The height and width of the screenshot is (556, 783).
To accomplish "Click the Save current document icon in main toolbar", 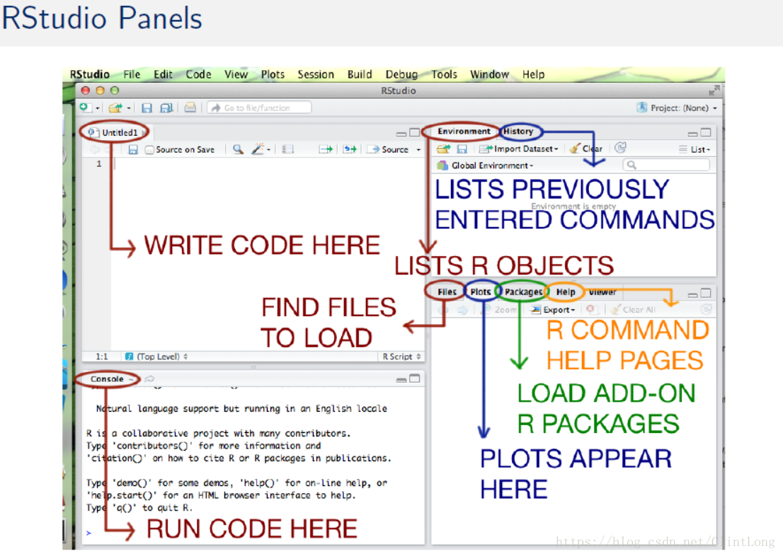I will [x=147, y=108].
